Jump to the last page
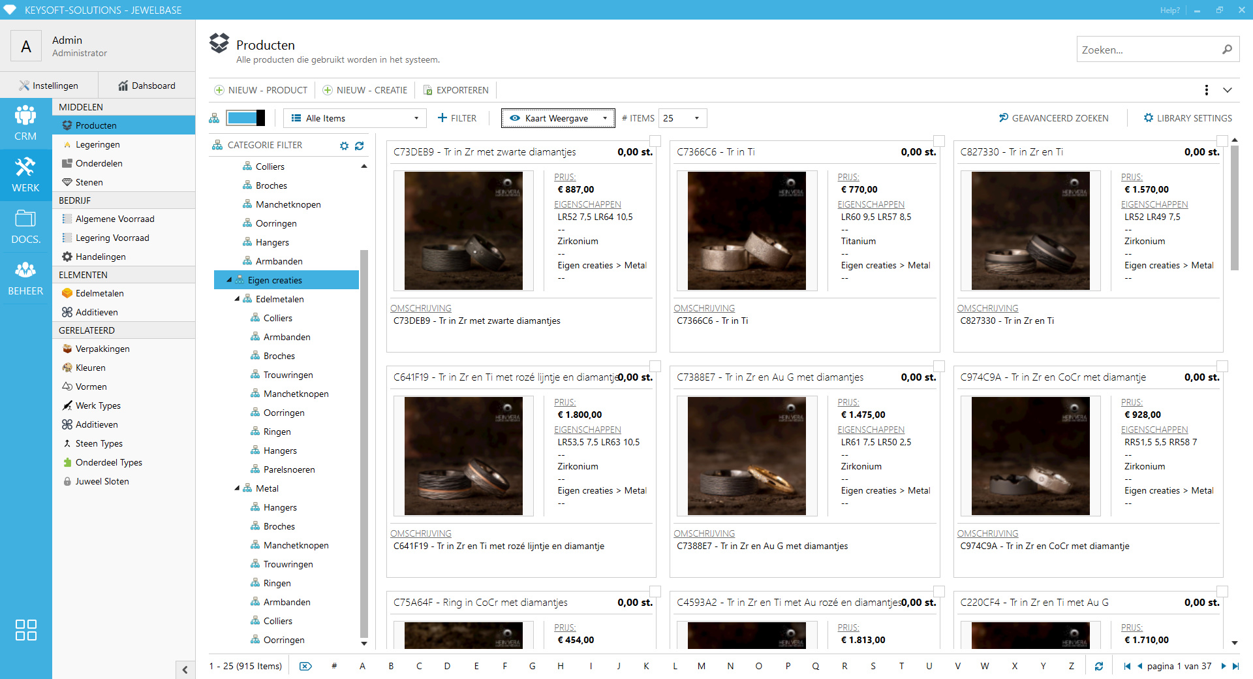 (1235, 666)
